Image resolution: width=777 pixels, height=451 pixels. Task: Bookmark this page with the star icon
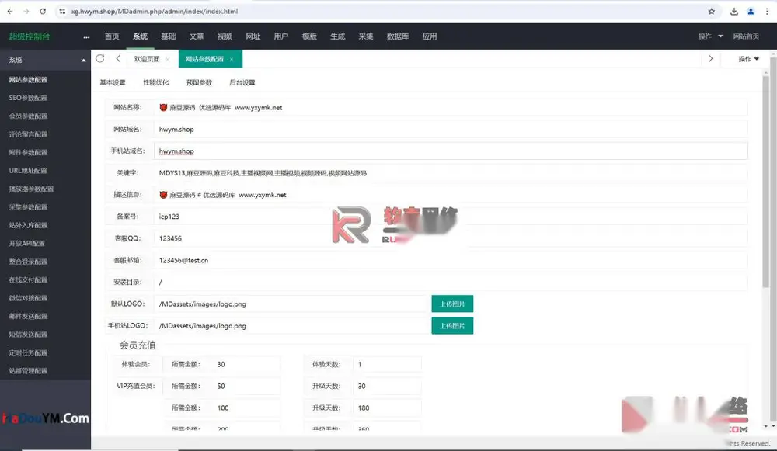tap(712, 12)
